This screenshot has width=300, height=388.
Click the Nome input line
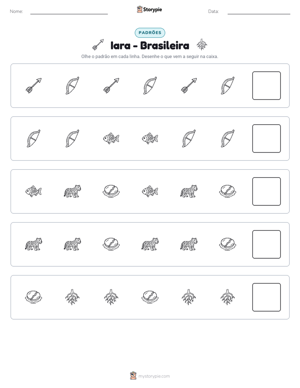pyautogui.click(x=69, y=12)
